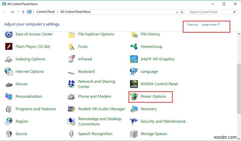Open the Storage Spaces icon
Viewport: 241px width, 141px height.
pyautogui.click(x=134, y=134)
